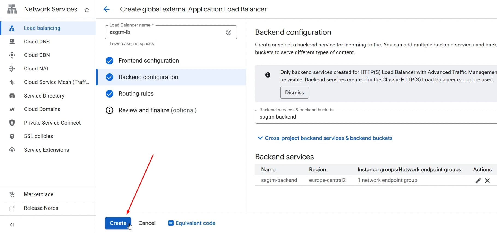Edit the ssgtm-backend service with pencil icon
This screenshot has height=233, width=497.
pyautogui.click(x=478, y=181)
